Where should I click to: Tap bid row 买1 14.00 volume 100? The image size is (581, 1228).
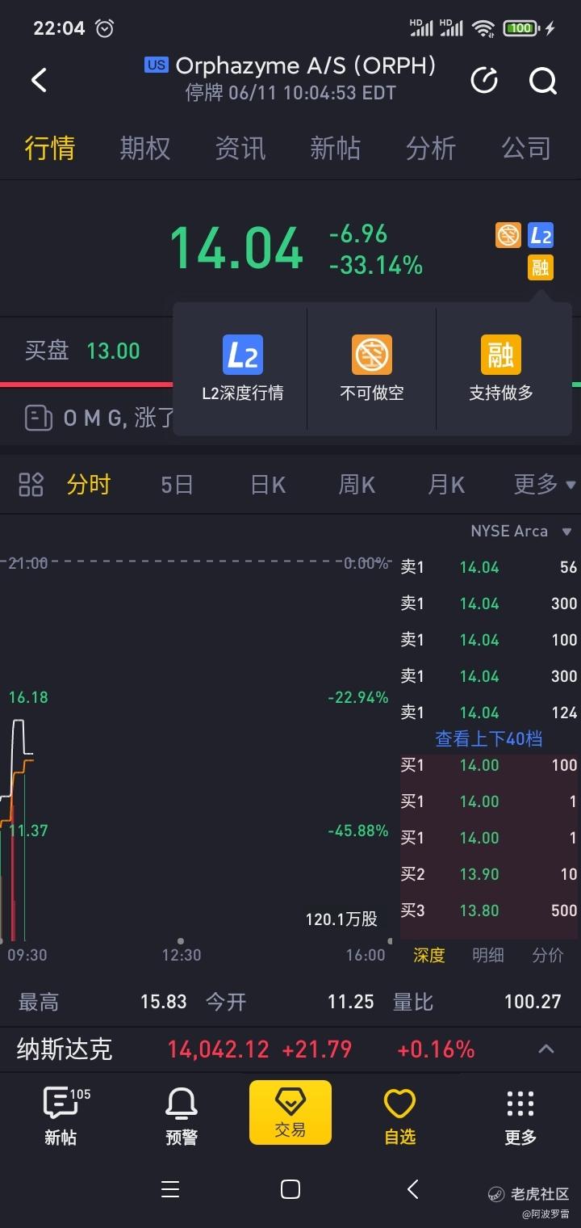point(489,765)
